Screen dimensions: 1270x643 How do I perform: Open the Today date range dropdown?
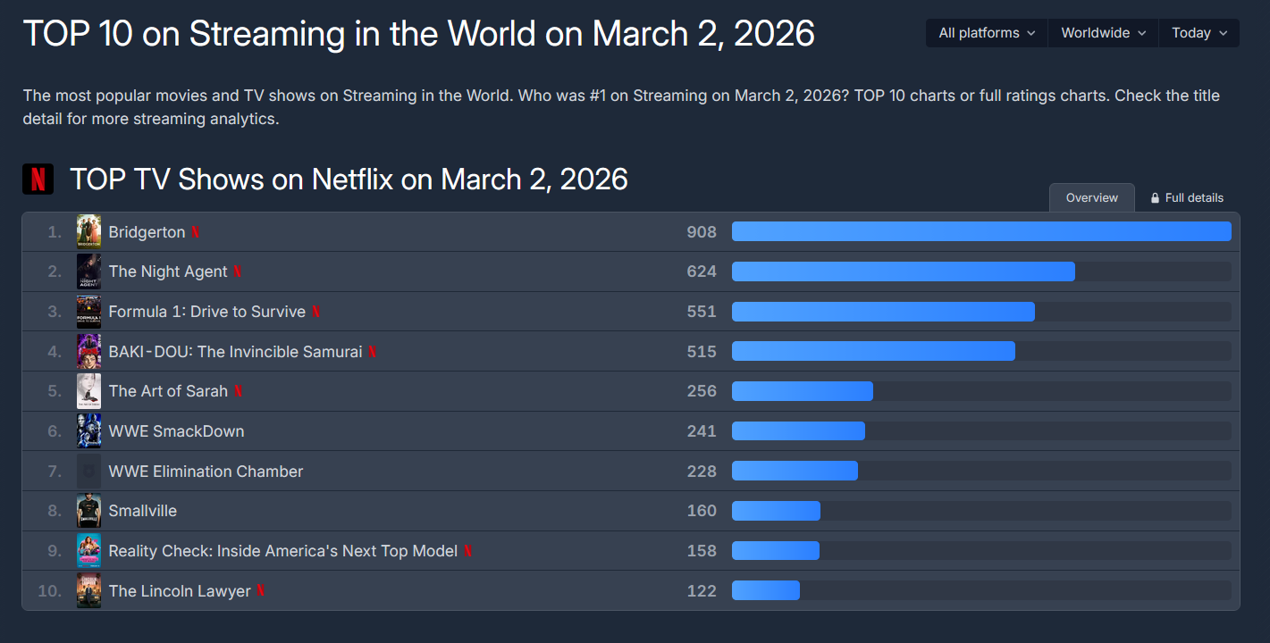[x=1199, y=33]
